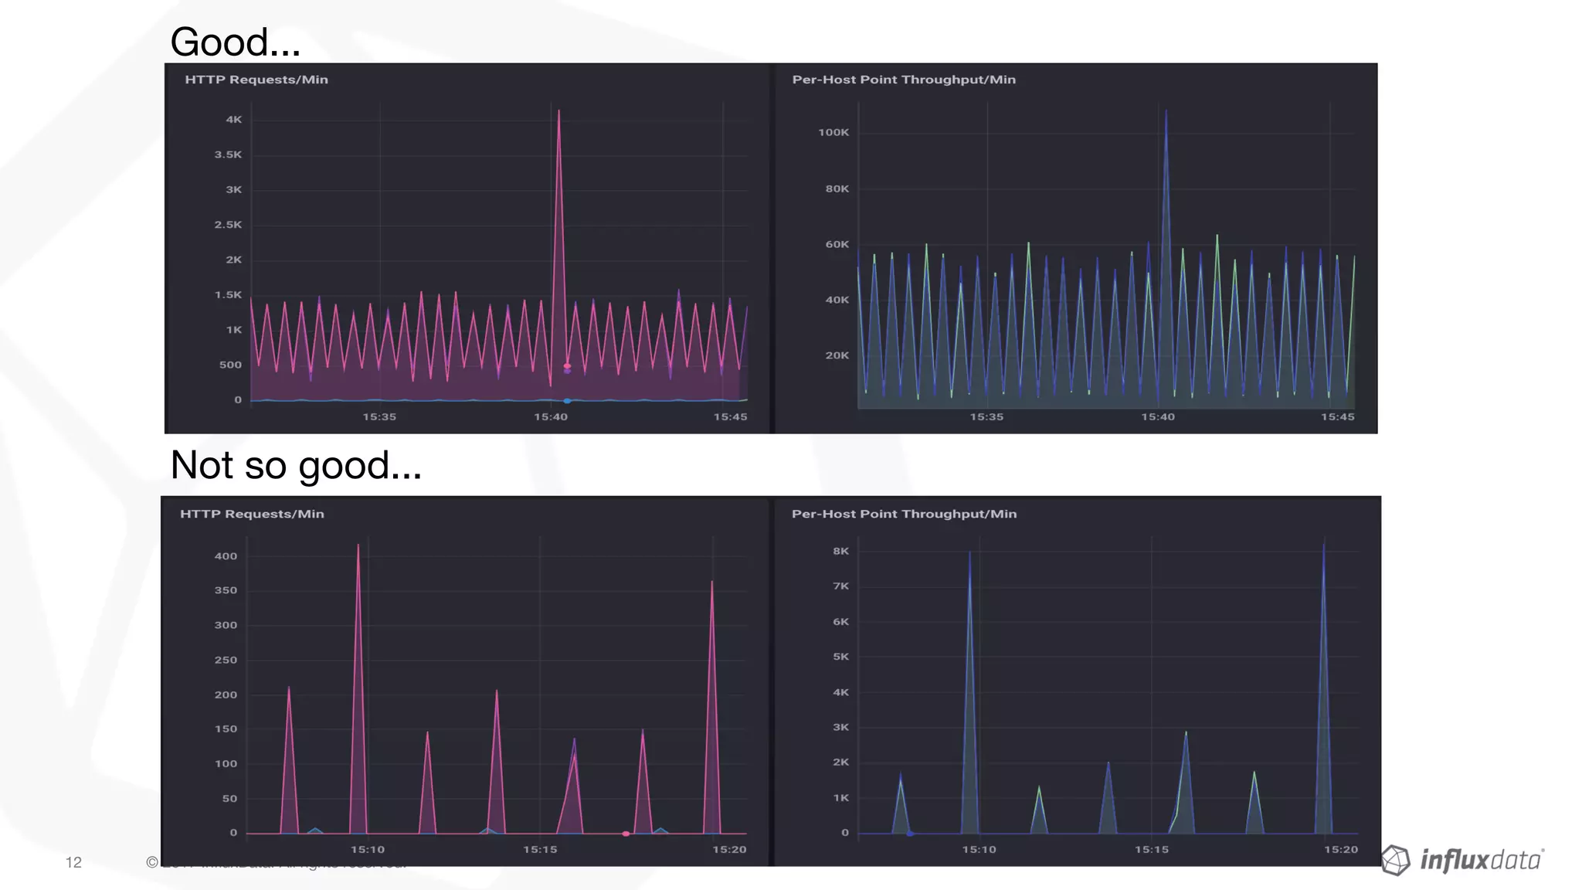Viewport: 1582px width, 890px height.
Task: Click top HTTP Requests/Min panel title
Action: point(256,80)
